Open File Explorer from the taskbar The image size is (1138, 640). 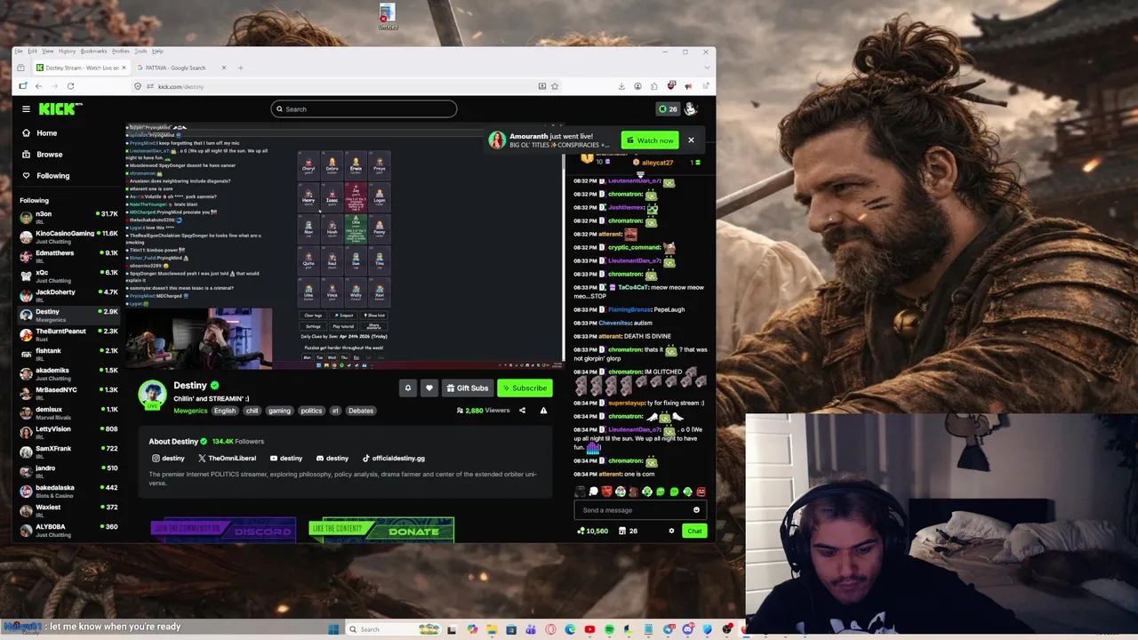(x=492, y=629)
